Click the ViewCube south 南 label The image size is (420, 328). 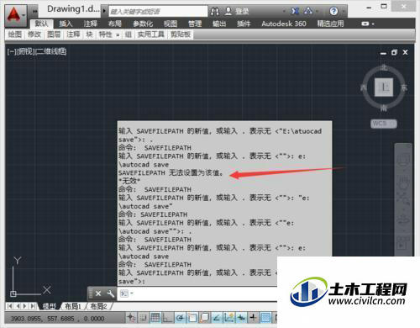[384, 108]
